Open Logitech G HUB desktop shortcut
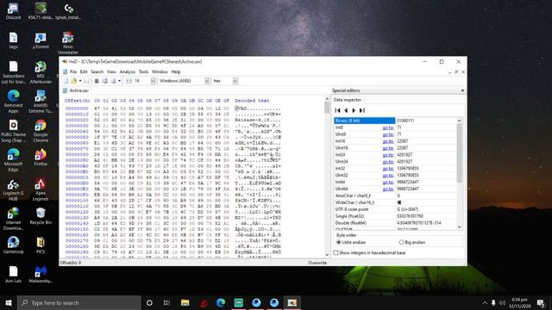552x310 pixels. point(13,189)
